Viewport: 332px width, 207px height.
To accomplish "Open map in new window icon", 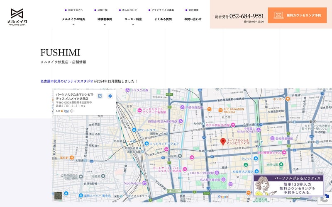I will pos(100,96).
